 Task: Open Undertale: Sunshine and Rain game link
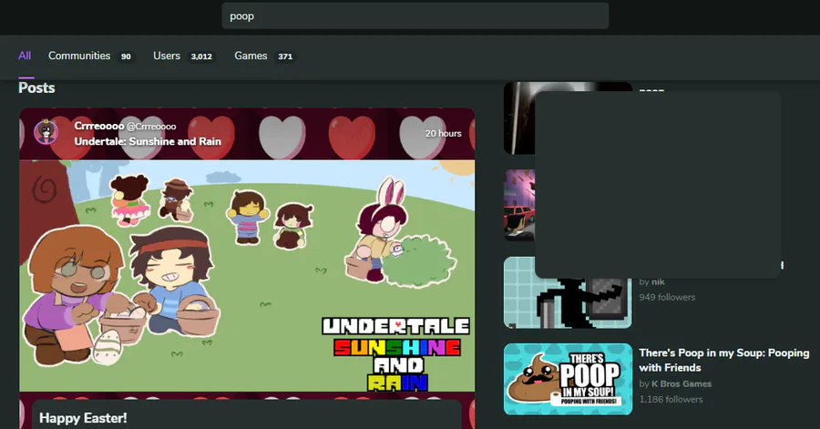pyautogui.click(x=148, y=141)
